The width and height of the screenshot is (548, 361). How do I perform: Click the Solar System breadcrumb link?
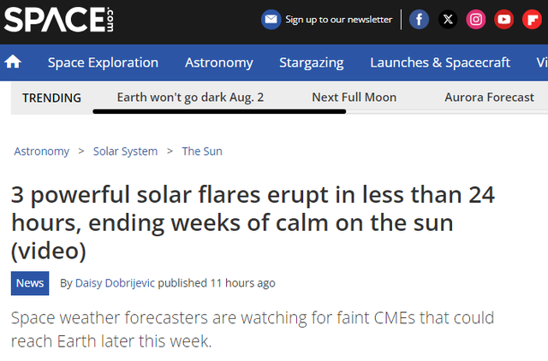[x=125, y=151]
